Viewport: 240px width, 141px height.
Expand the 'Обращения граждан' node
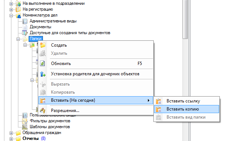[x=11, y=133]
